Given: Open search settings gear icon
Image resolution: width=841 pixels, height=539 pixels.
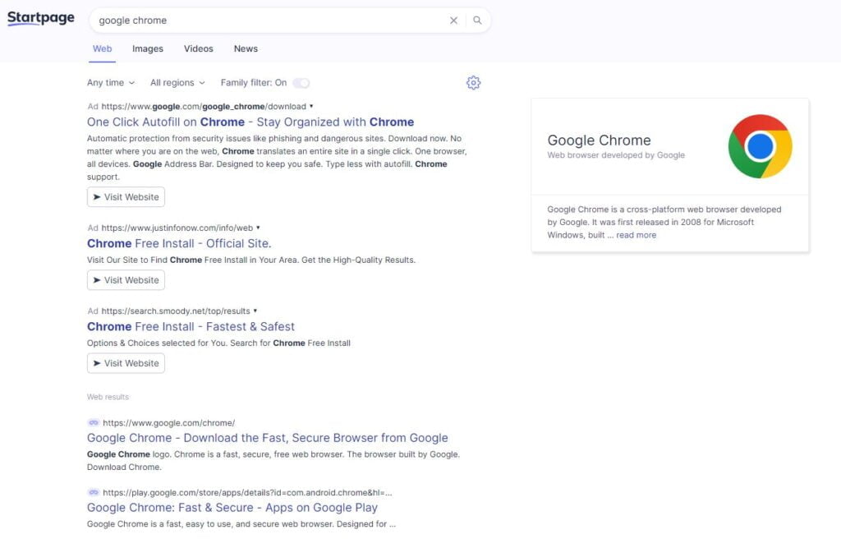Looking at the screenshot, I should [x=473, y=83].
